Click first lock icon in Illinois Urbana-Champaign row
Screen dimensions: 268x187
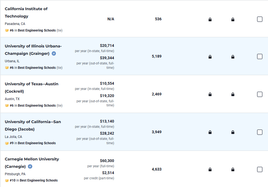click(210, 57)
